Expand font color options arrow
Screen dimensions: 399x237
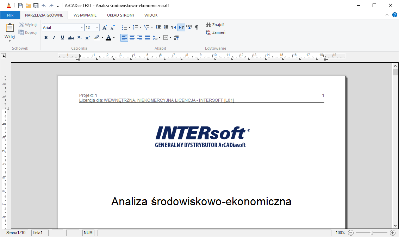pyautogui.click(x=114, y=38)
